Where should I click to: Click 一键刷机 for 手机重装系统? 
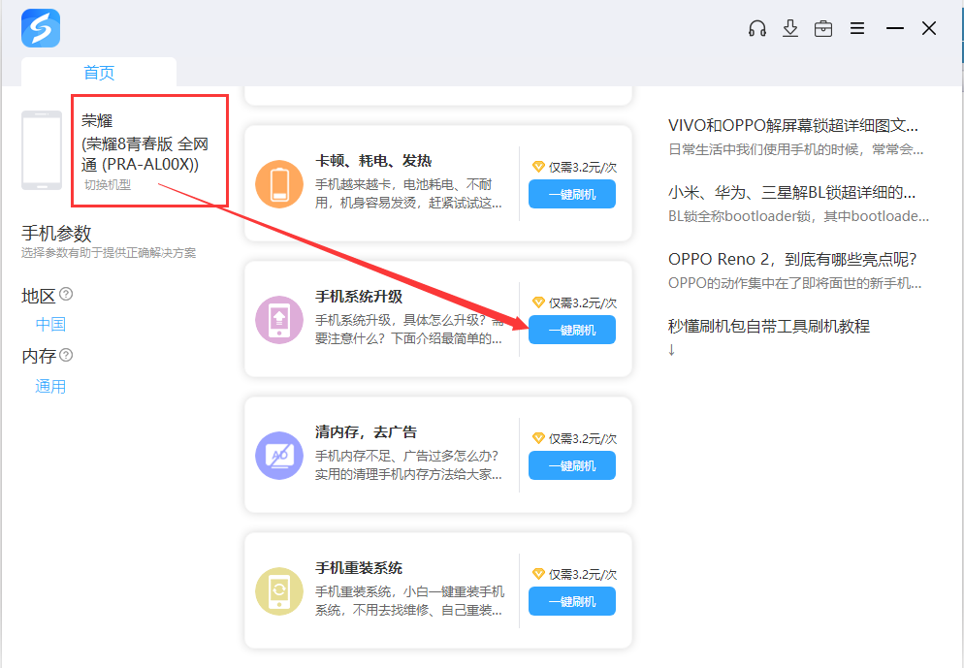click(571, 601)
